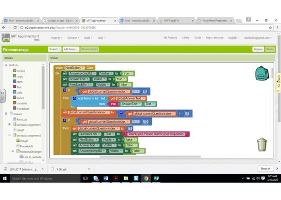The image size is (281, 200).
Task: Open the Guide link
Action: point(197,38)
